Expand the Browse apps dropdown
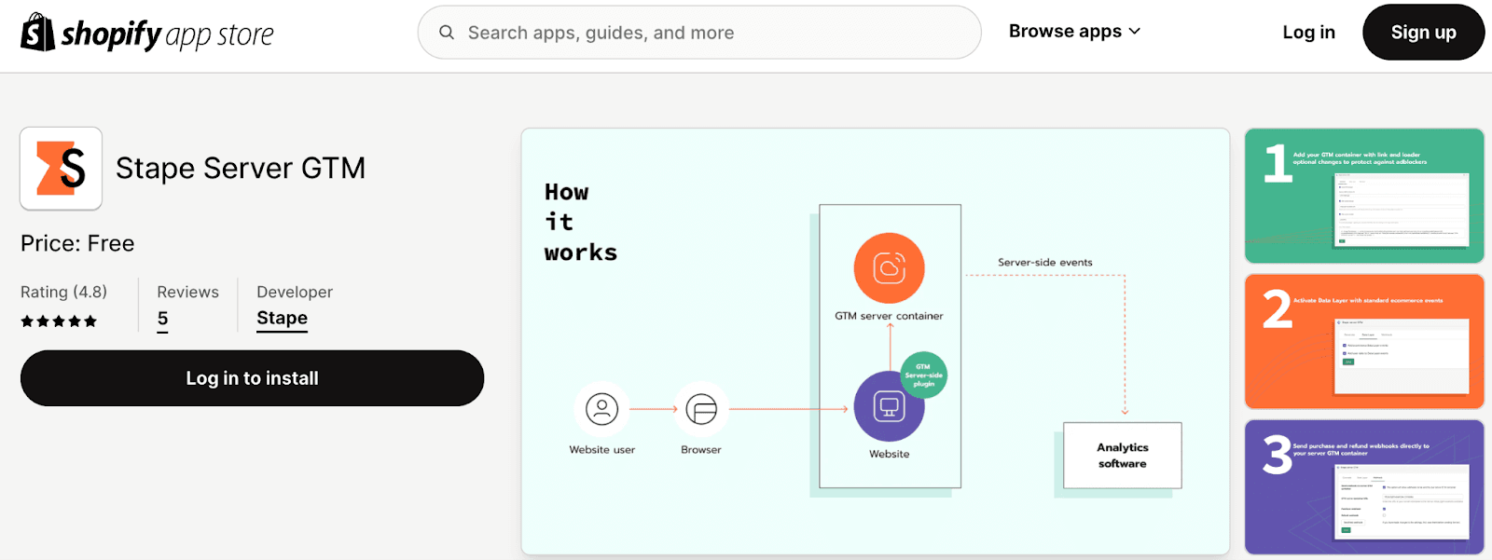This screenshot has height=560, width=1492. coord(1074,32)
